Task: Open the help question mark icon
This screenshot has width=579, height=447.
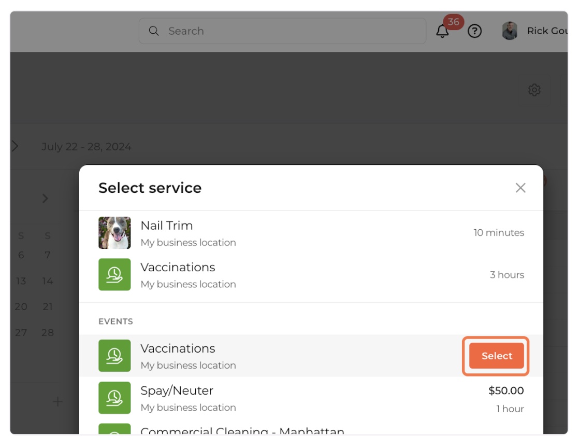Action: [474, 32]
